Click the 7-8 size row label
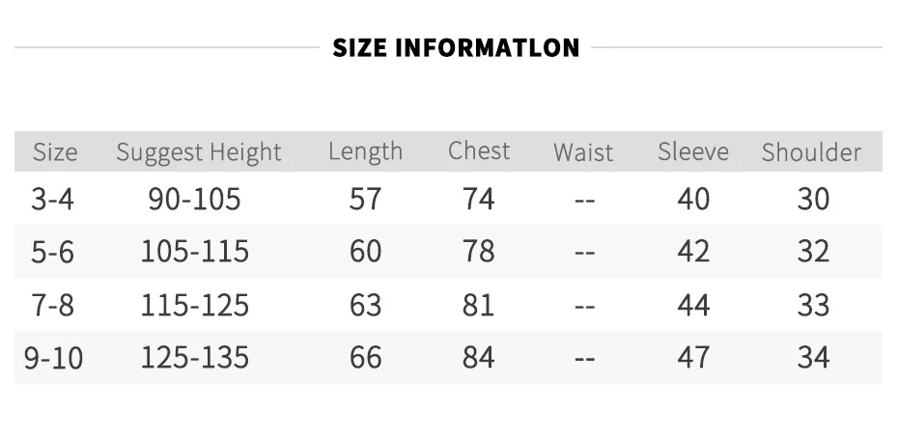The height and width of the screenshot is (437, 898). [x=53, y=305]
